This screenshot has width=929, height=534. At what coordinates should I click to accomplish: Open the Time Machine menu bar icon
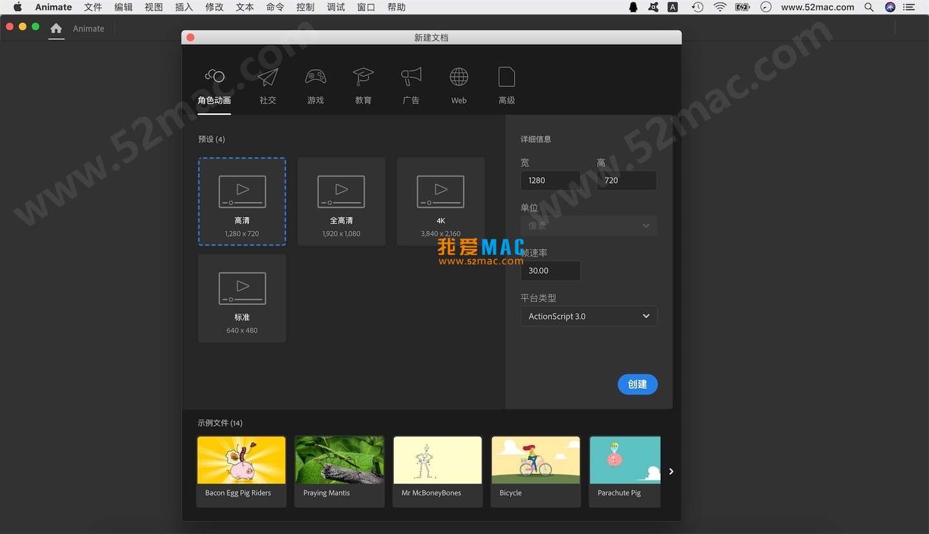697,7
